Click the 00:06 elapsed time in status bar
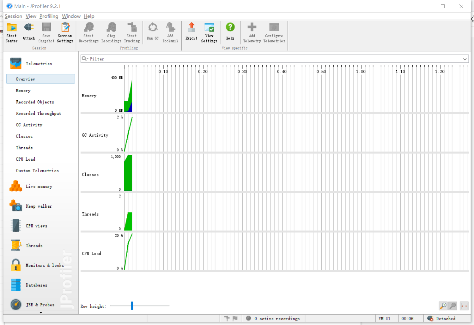 coord(407,319)
